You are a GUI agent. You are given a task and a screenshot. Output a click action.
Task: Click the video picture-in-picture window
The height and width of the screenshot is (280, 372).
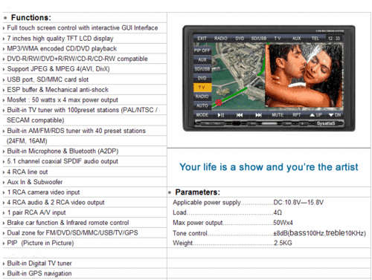point(304,76)
